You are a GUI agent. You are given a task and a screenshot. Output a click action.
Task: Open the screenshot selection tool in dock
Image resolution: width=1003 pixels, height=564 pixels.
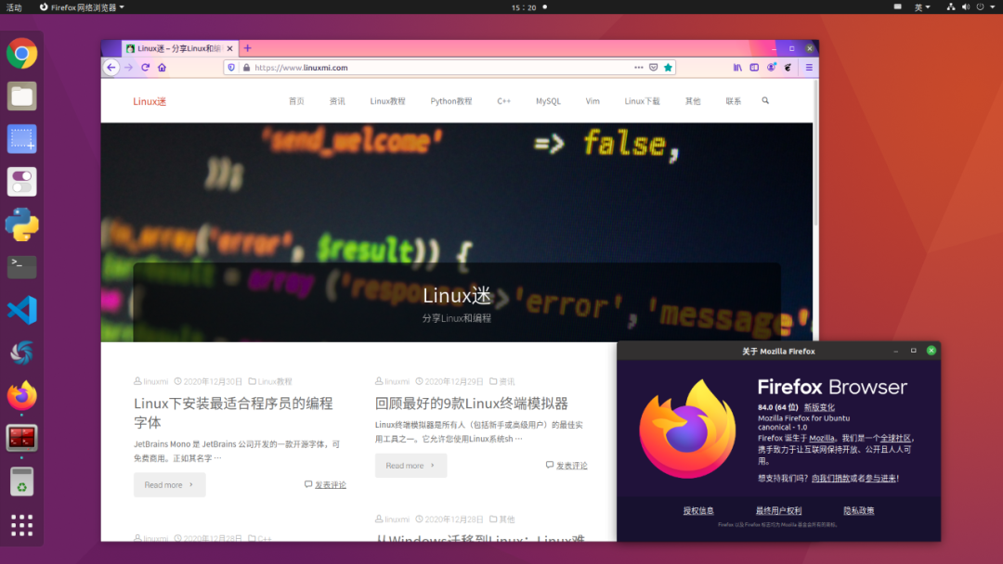pos(21,139)
